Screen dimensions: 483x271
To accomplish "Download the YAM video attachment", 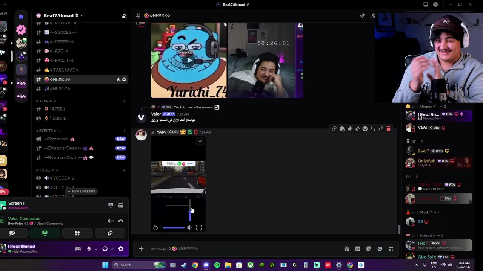I will click(200, 141).
